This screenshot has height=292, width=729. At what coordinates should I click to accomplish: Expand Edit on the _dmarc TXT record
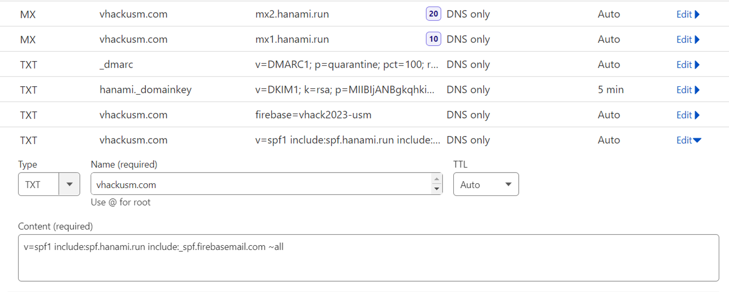tap(687, 65)
